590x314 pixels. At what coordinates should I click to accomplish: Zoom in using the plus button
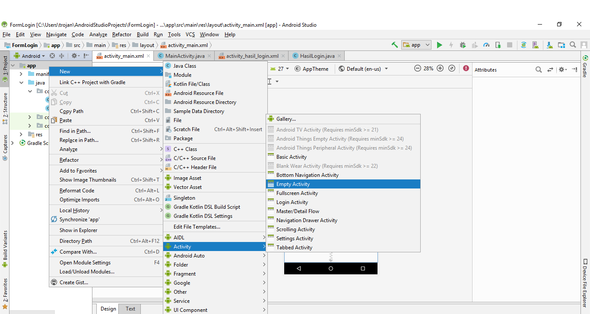[440, 69]
